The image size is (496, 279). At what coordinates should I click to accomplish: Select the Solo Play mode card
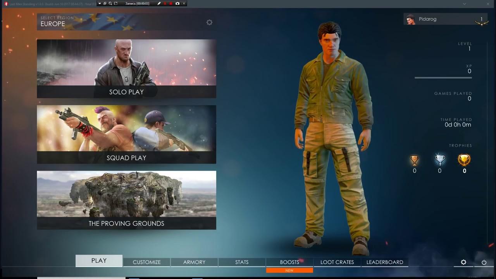(127, 69)
